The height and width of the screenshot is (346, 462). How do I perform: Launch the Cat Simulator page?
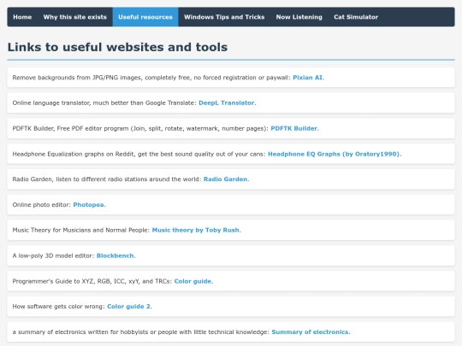point(356,17)
